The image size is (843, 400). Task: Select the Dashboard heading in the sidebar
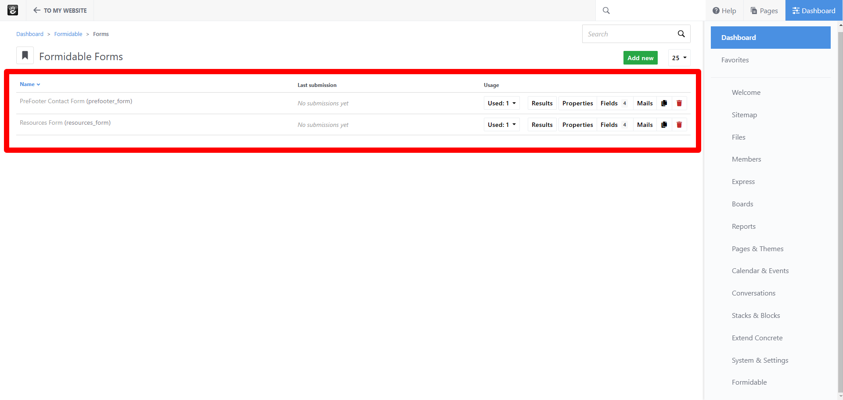[x=771, y=37]
